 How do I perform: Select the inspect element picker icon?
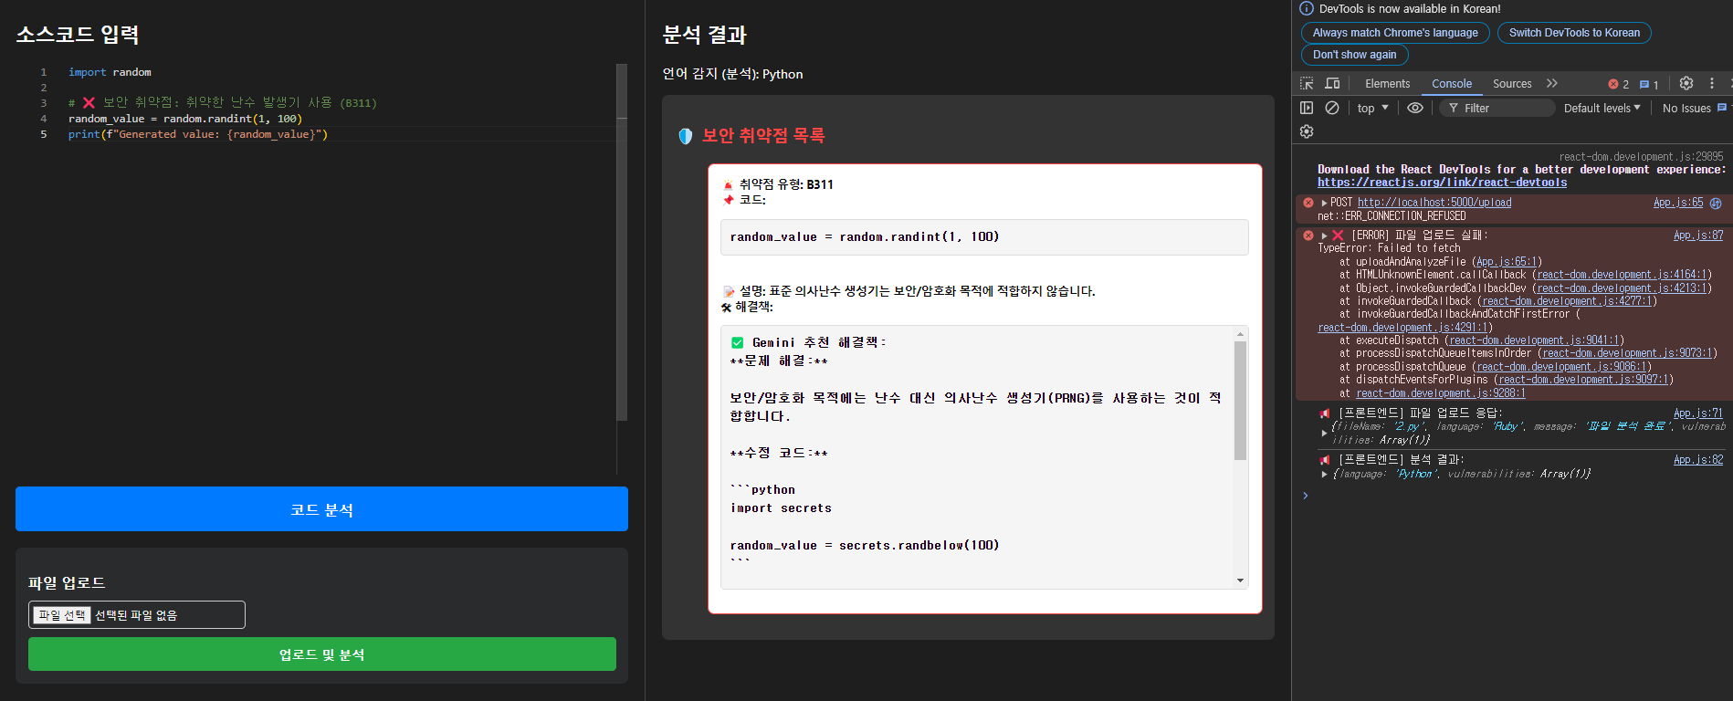point(1307,83)
